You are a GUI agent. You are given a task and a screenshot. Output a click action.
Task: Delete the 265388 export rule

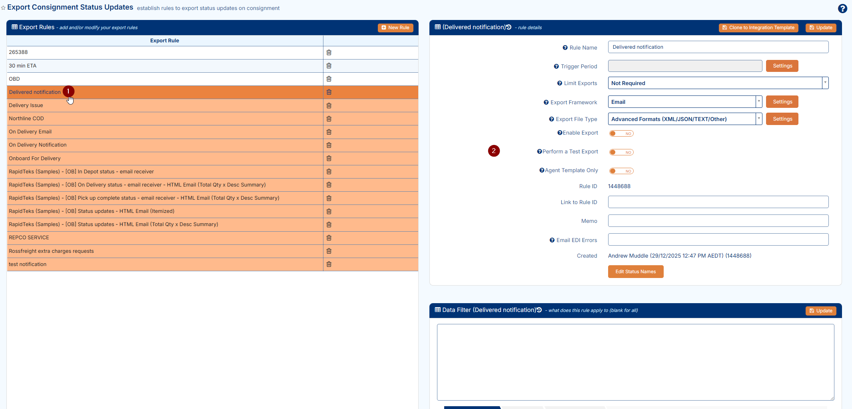coord(329,52)
